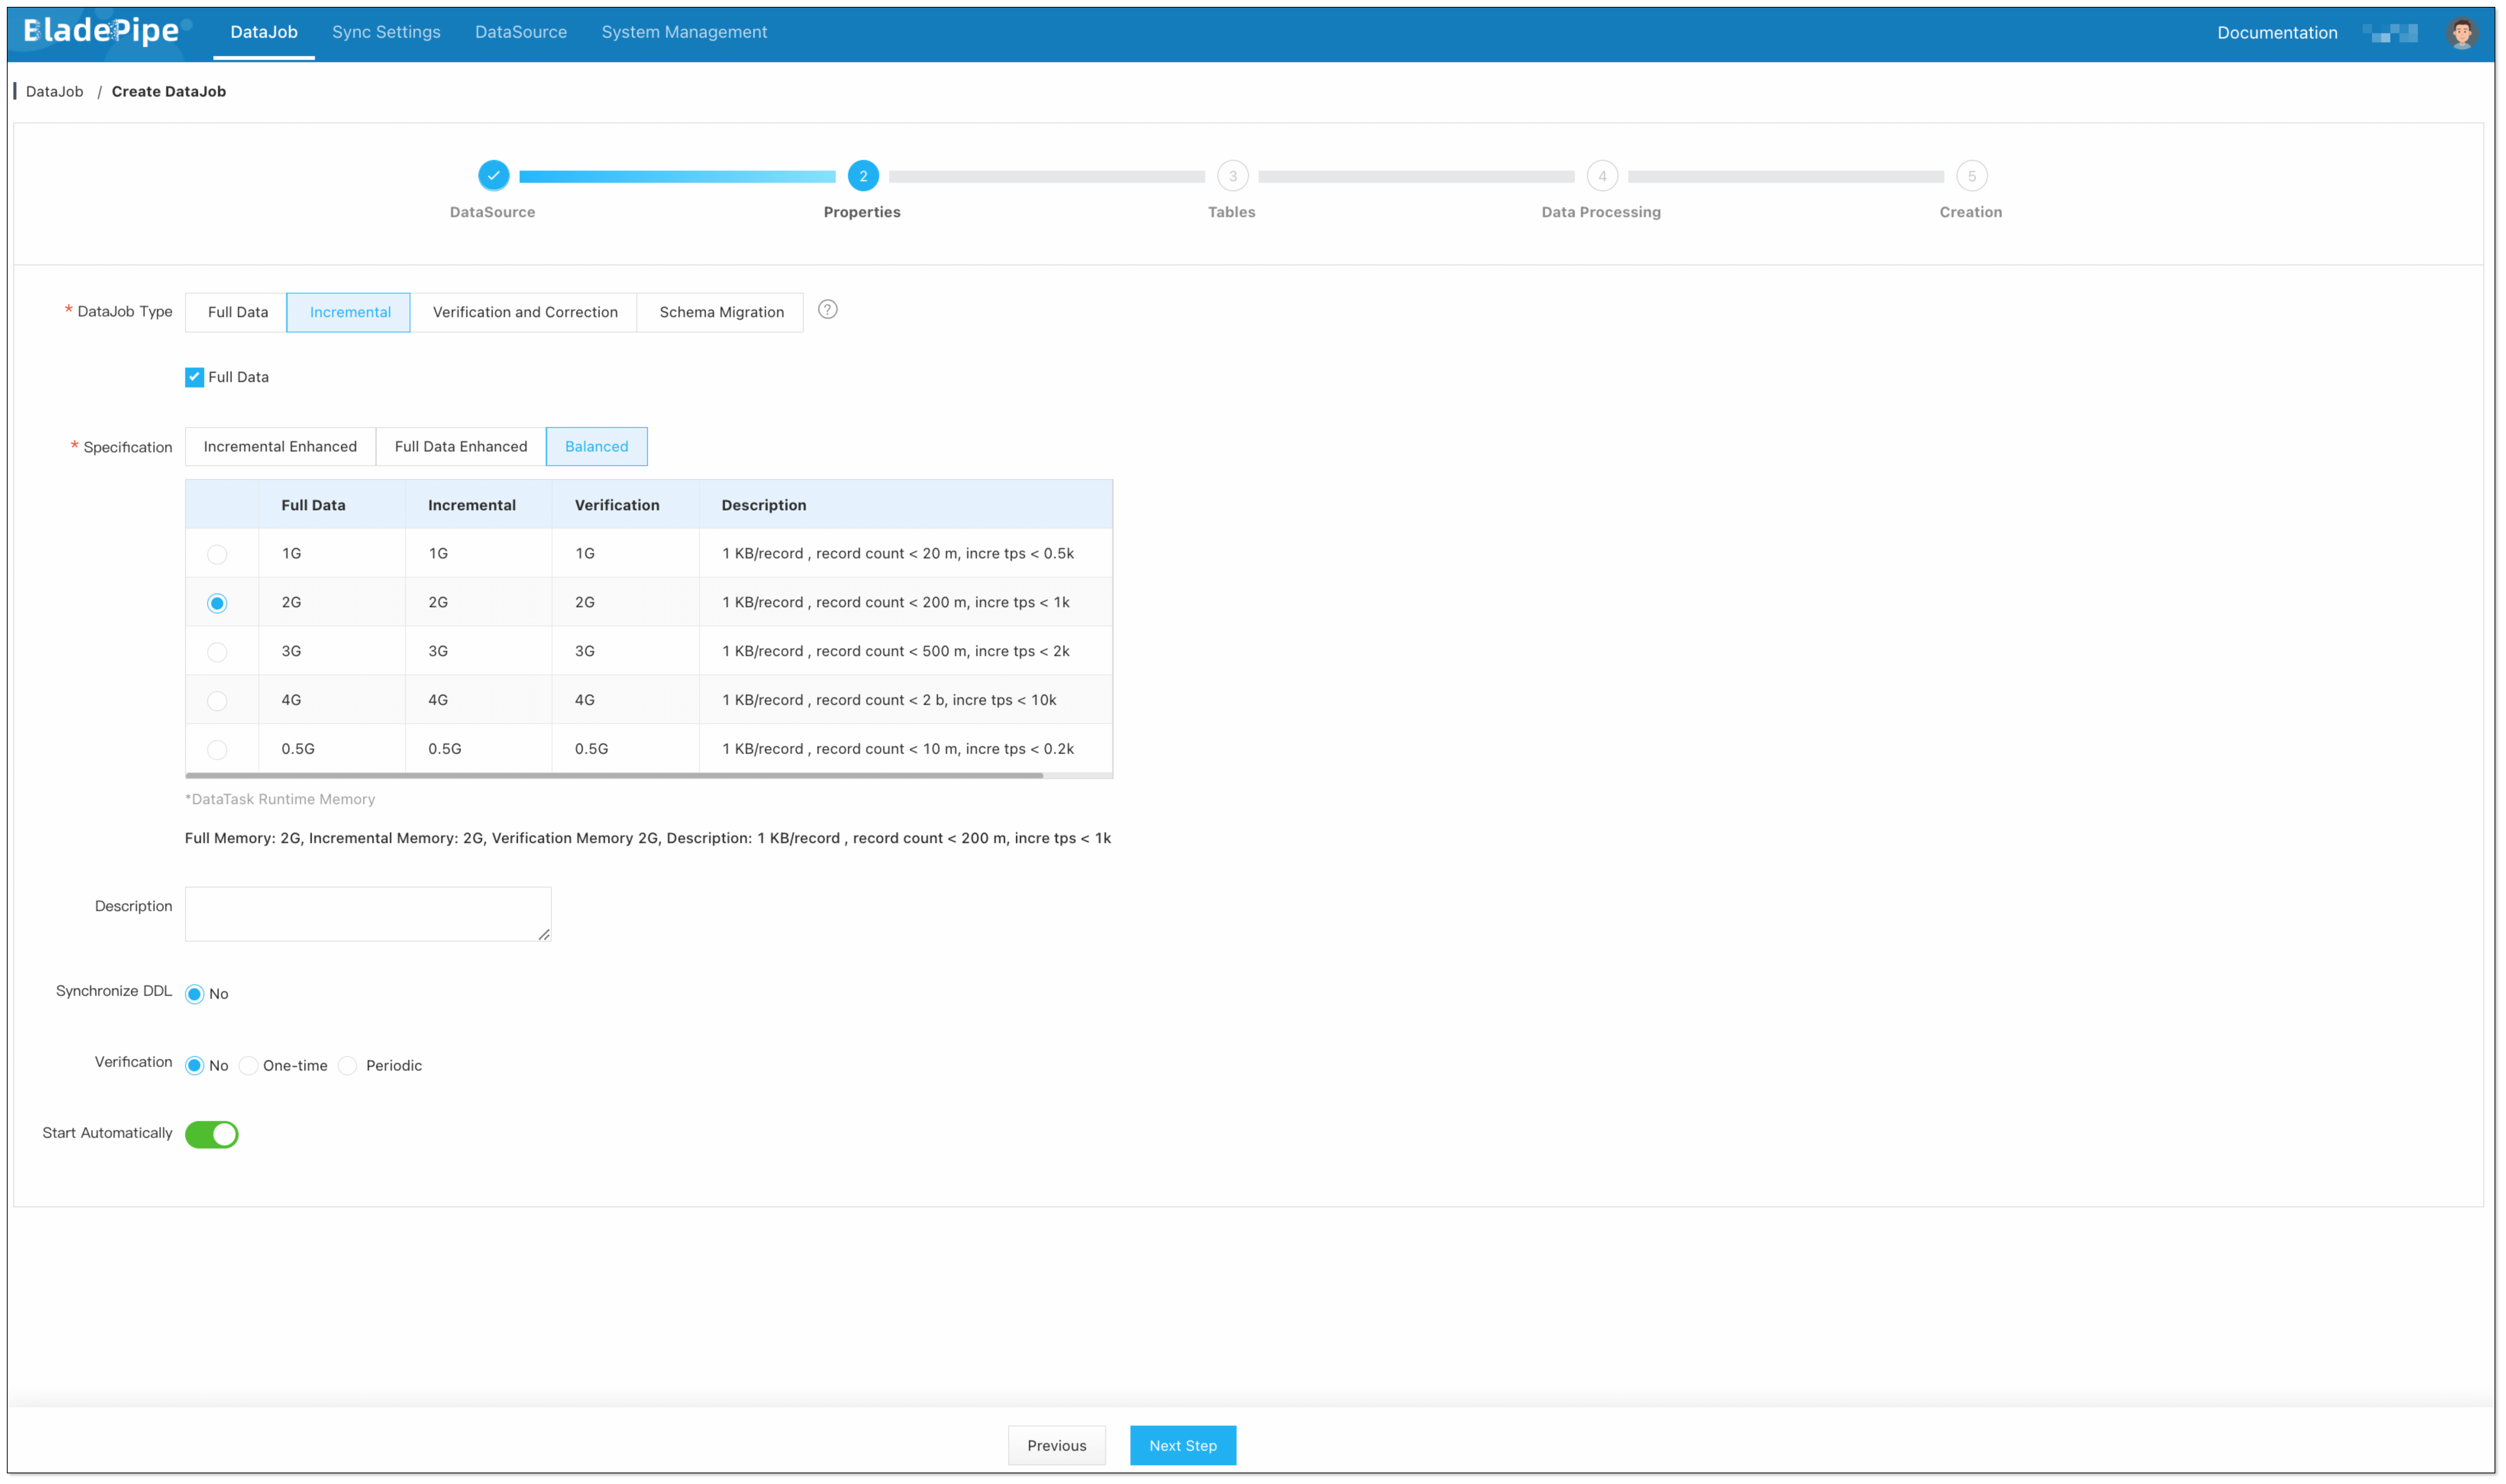Click the Data Processing step 4 circle

coord(1601,176)
